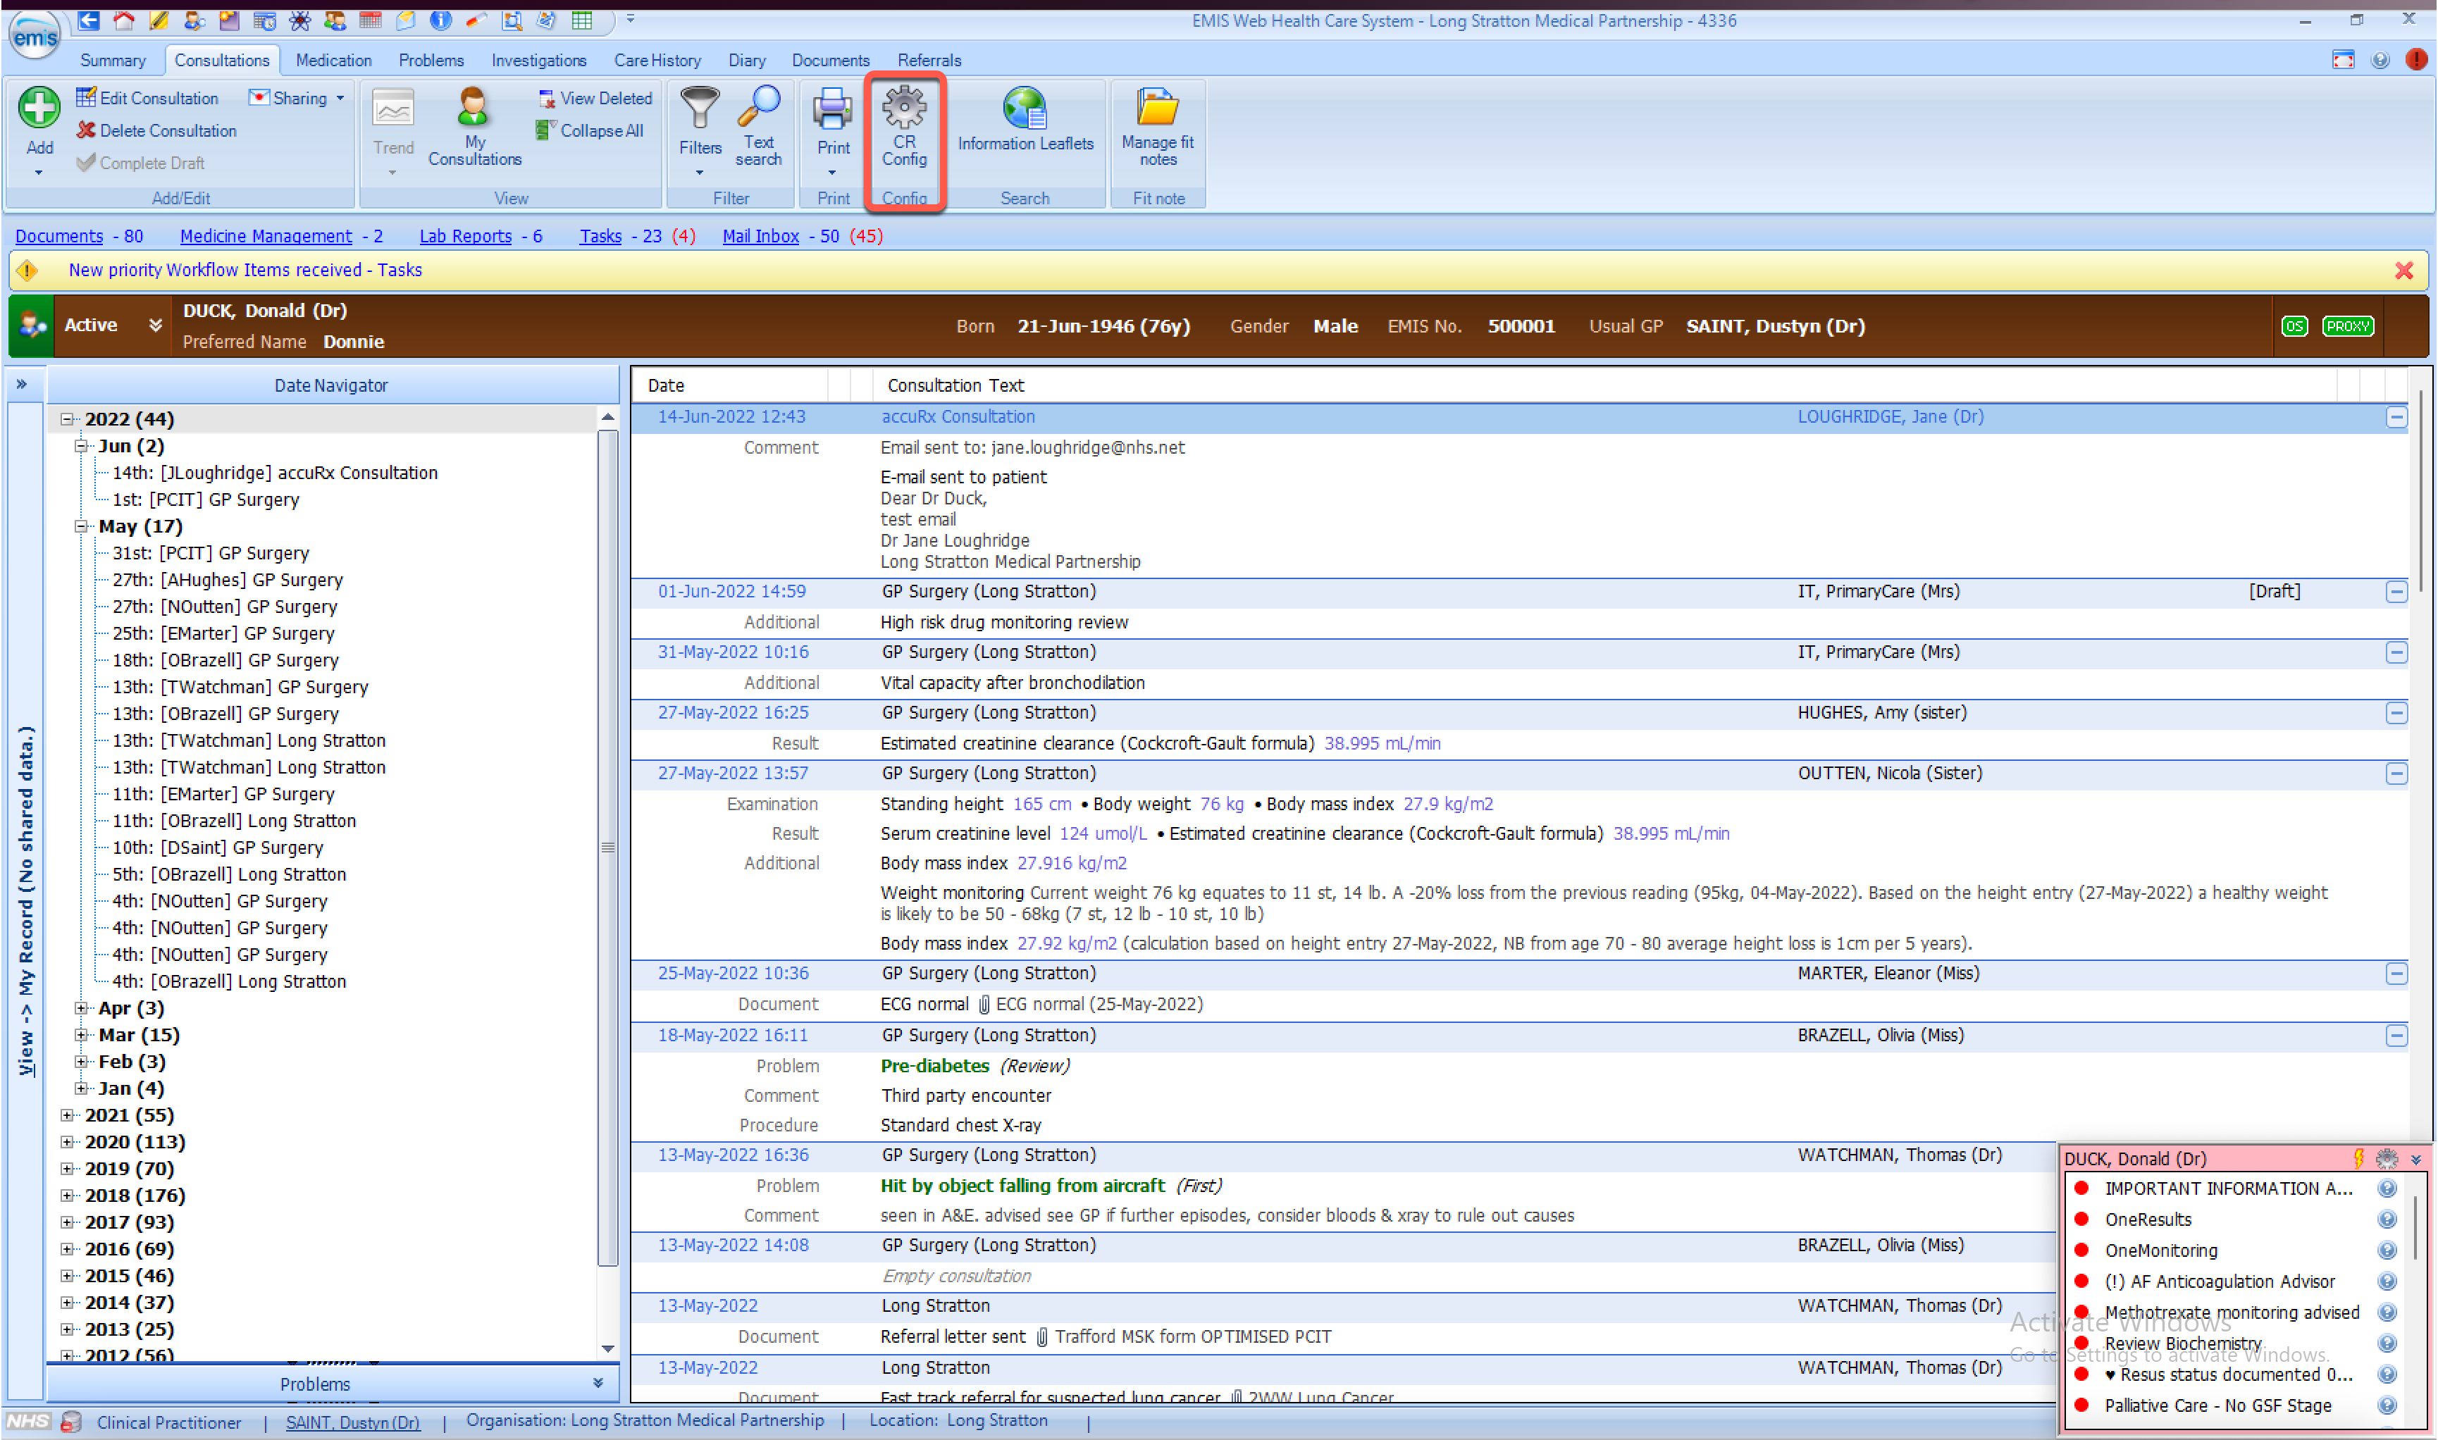2438x1440 pixels.
Task: Add a new consultation with green plus
Action: pos(39,108)
